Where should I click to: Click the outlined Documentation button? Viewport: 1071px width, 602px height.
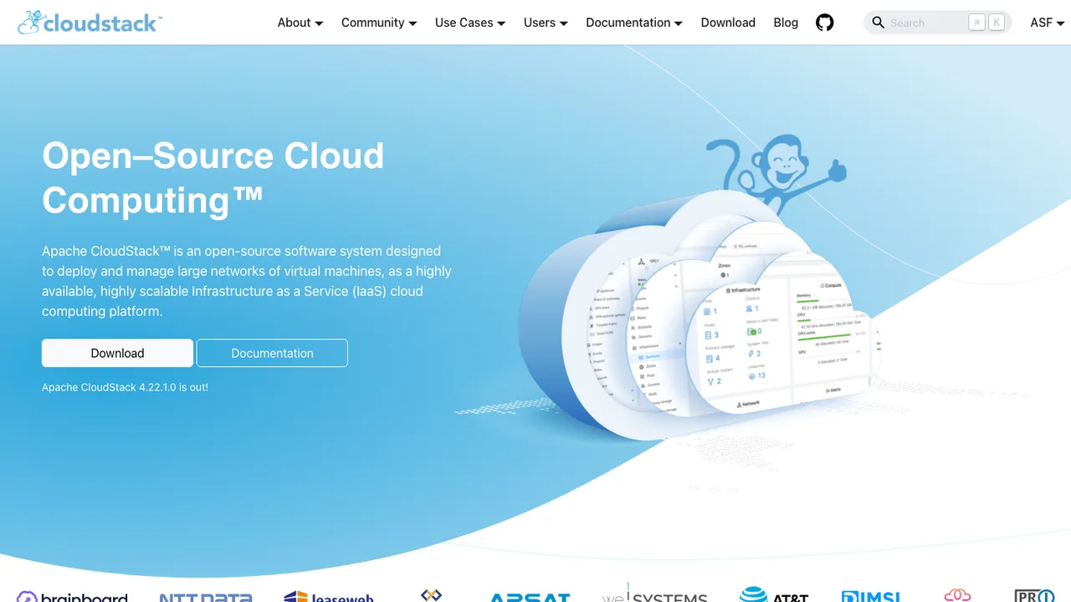tap(272, 353)
